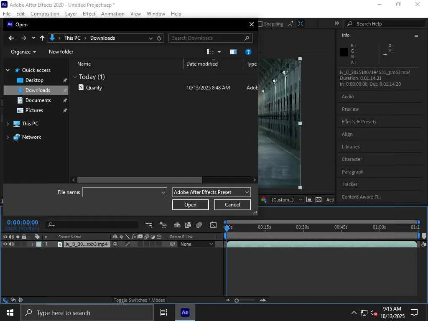
Task: Click the dialog Help question mark icon
Action: coord(248,52)
